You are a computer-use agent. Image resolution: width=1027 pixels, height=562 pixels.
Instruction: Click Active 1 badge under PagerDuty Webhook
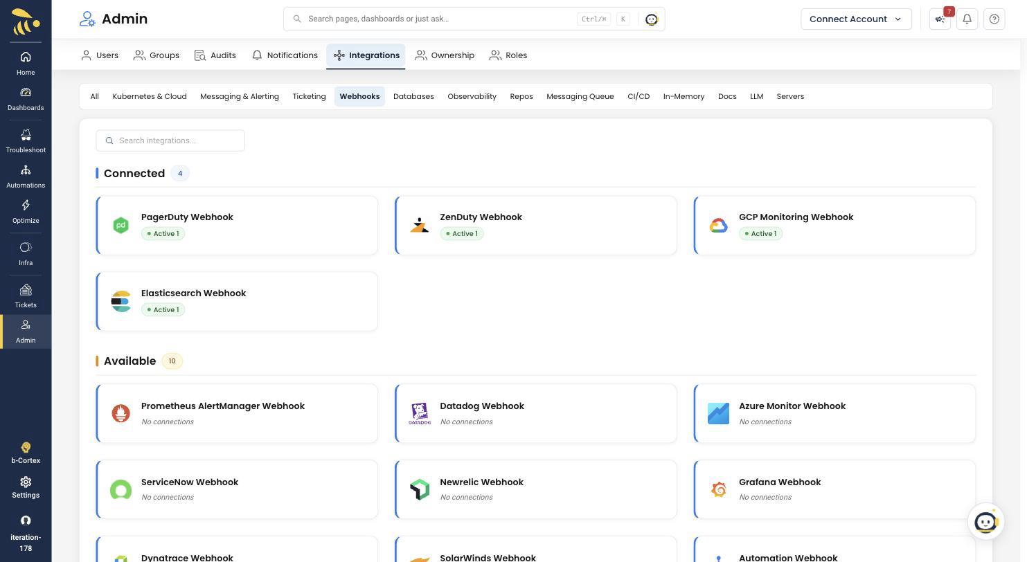(x=163, y=234)
